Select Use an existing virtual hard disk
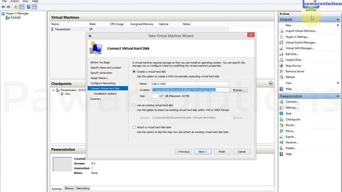 point(134,105)
